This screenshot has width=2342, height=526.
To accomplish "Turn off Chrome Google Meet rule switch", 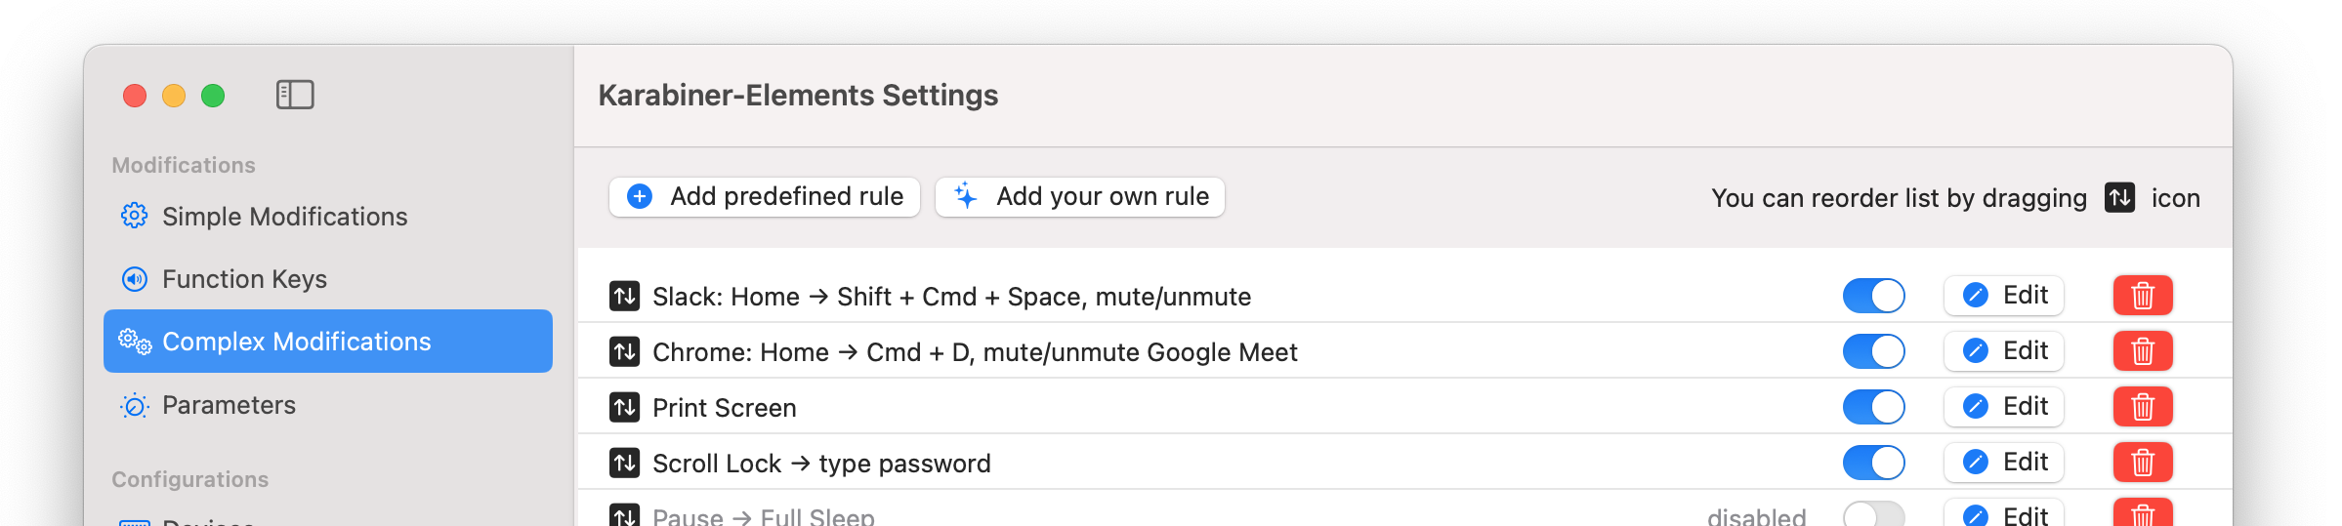I will pos(1873,351).
